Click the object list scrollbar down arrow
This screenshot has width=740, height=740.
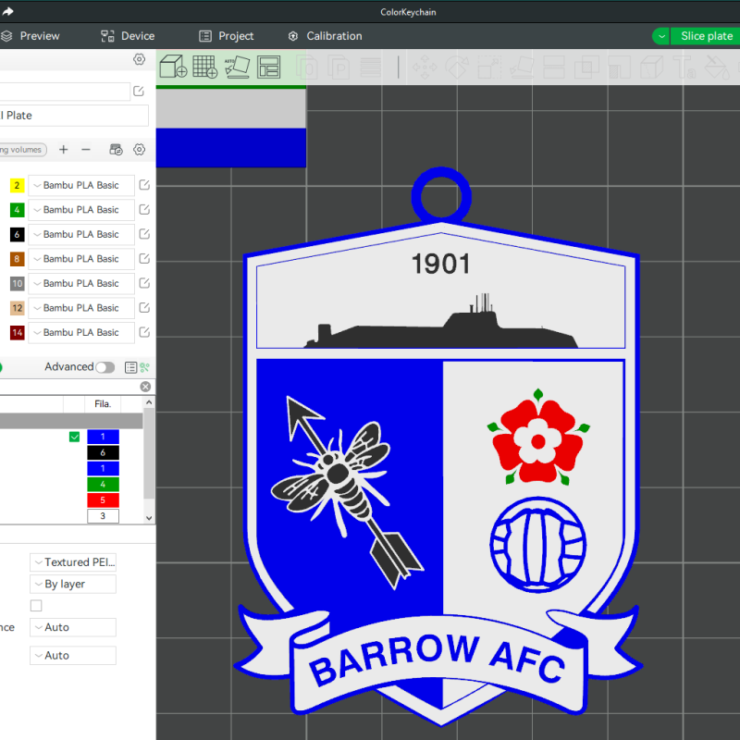[149, 518]
